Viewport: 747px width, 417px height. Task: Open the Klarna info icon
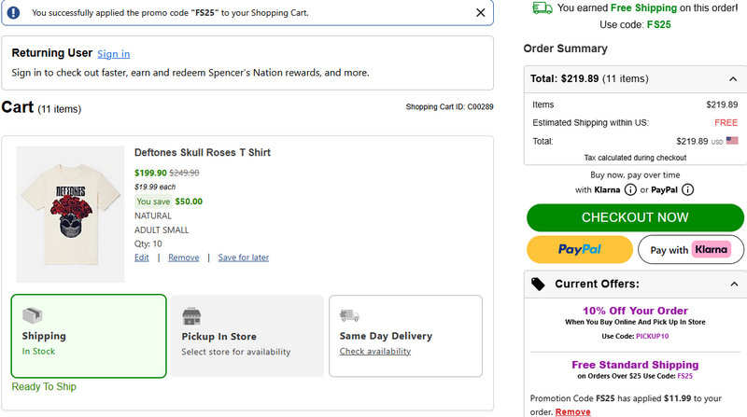point(630,189)
